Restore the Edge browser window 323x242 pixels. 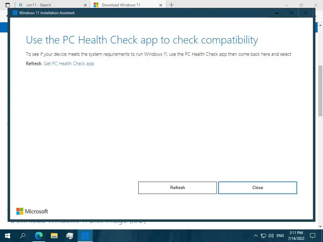point(301,5)
